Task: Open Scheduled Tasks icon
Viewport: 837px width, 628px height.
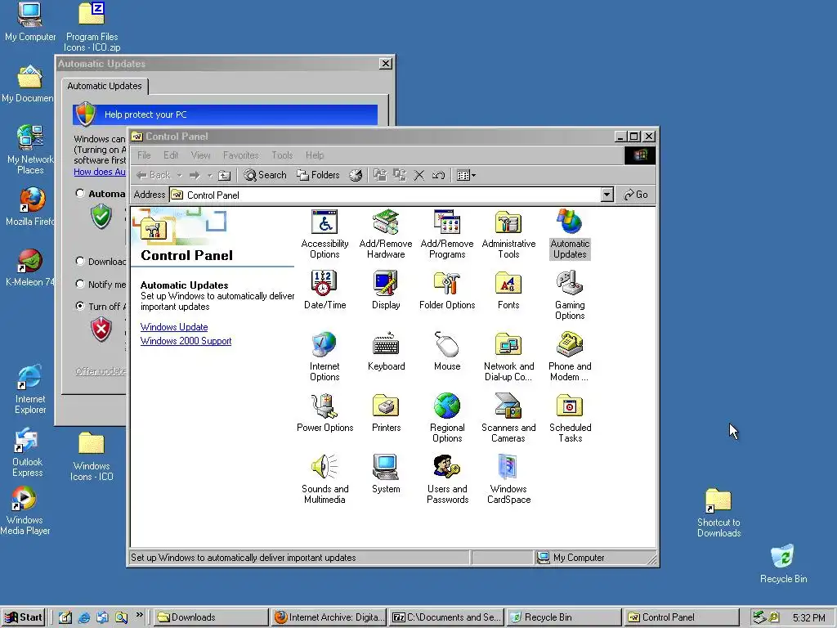Action: point(570,418)
